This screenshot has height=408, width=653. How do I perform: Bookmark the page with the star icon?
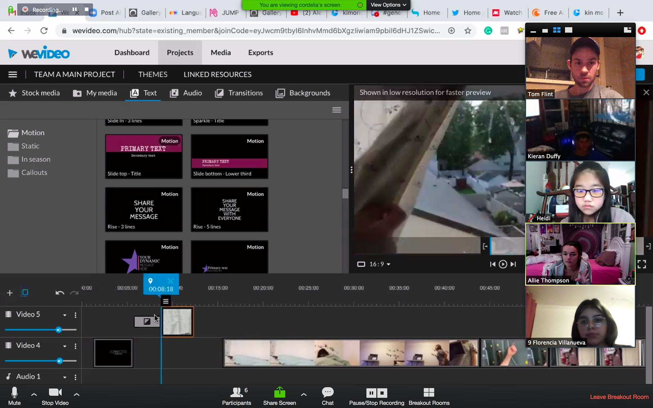[x=468, y=31]
